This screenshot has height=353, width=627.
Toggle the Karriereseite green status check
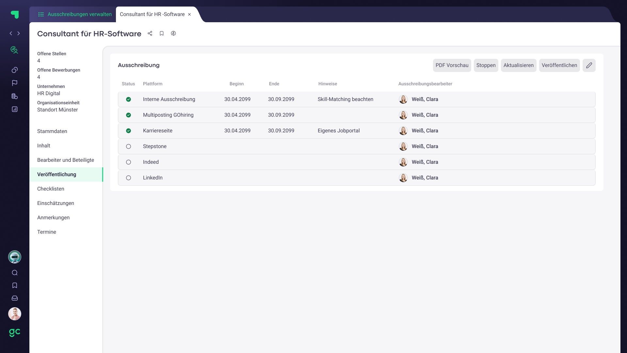coord(128,131)
